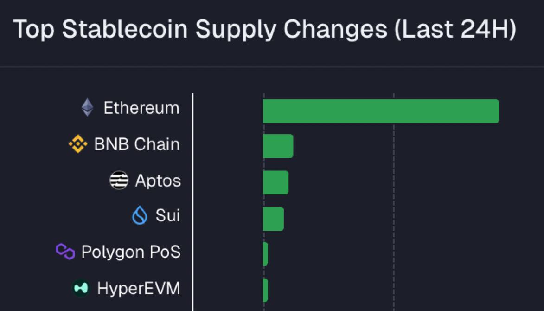544x311 pixels.
Task: Click the white vertical axis line
Action: [192, 200]
